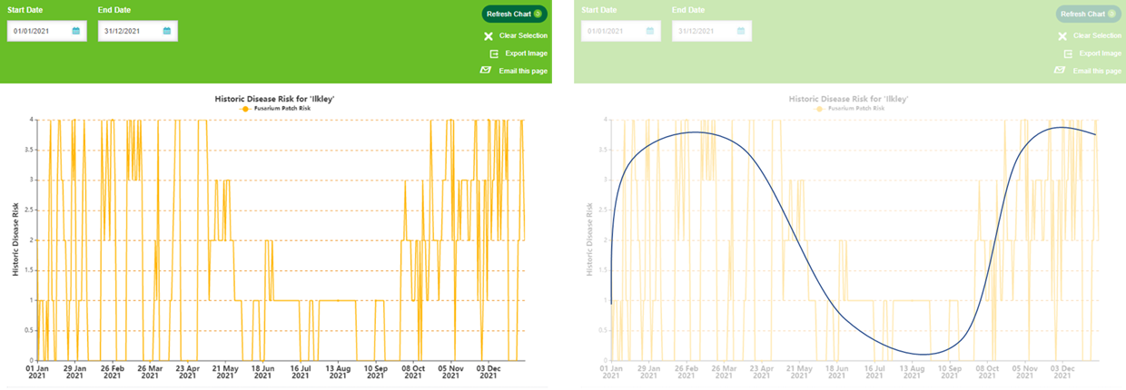Viewport: 1126px width, 390px height.
Task: Click into left Start Date field showing 01/01/2021
Action: pyautogui.click(x=38, y=31)
